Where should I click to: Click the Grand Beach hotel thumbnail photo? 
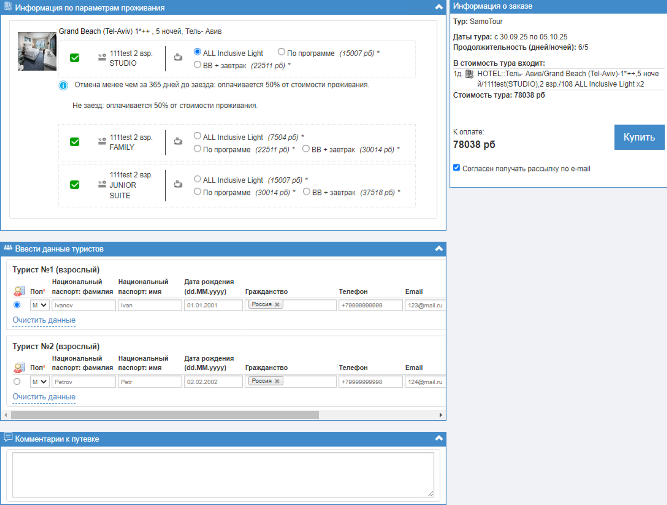37,51
